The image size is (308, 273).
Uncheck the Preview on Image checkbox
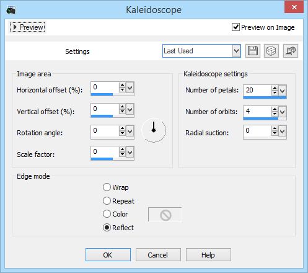tap(235, 27)
